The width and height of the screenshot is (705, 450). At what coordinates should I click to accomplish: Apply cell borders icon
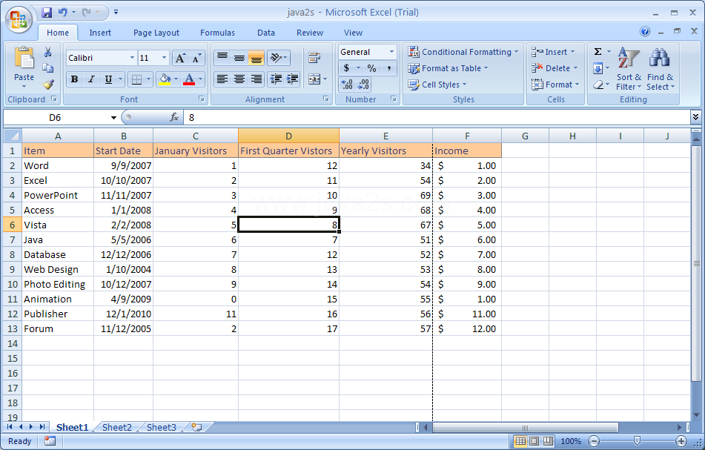pos(136,79)
